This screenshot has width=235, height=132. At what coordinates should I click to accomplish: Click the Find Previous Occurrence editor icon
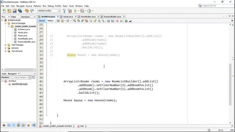tap(79, 21)
